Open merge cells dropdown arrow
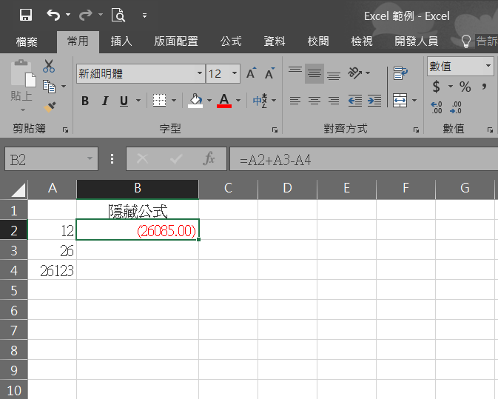This screenshot has width=498, height=399. (x=414, y=101)
